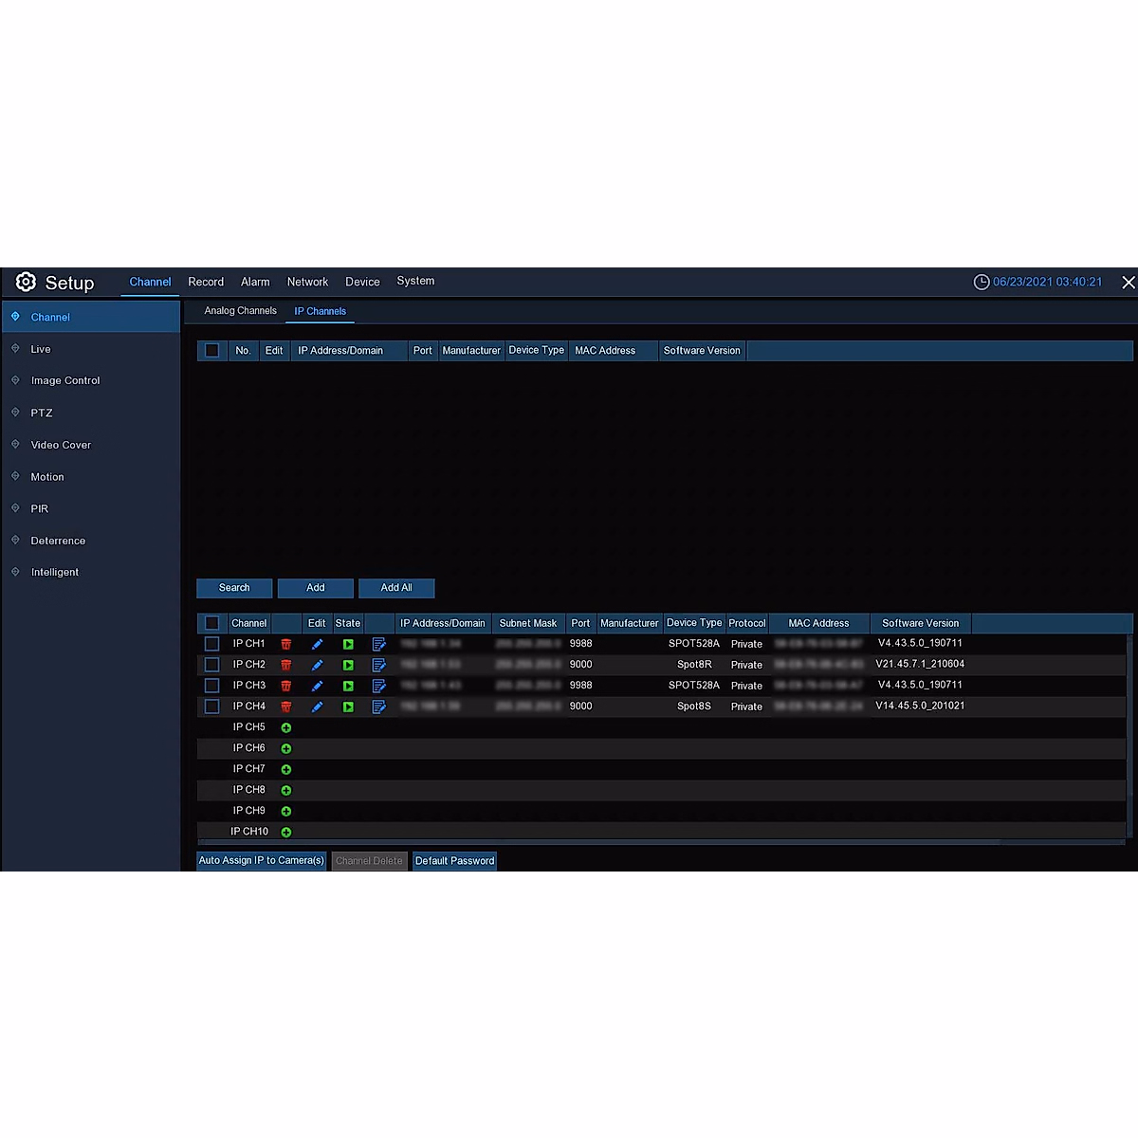The height and width of the screenshot is (1138, 1138).
Task: Click the Add All button
Action: click(396, 588)
